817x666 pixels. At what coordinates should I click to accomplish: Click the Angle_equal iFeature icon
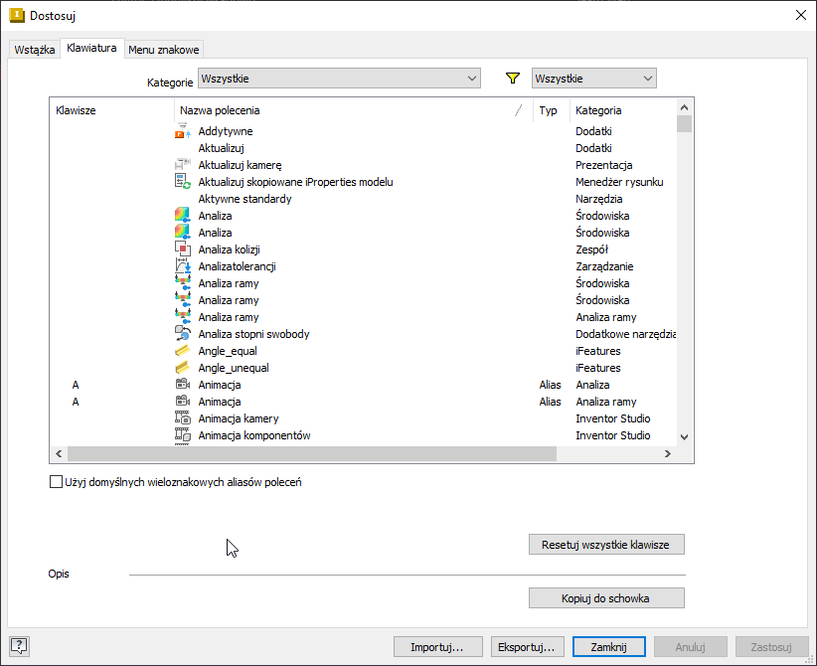(x=182, y=351)
